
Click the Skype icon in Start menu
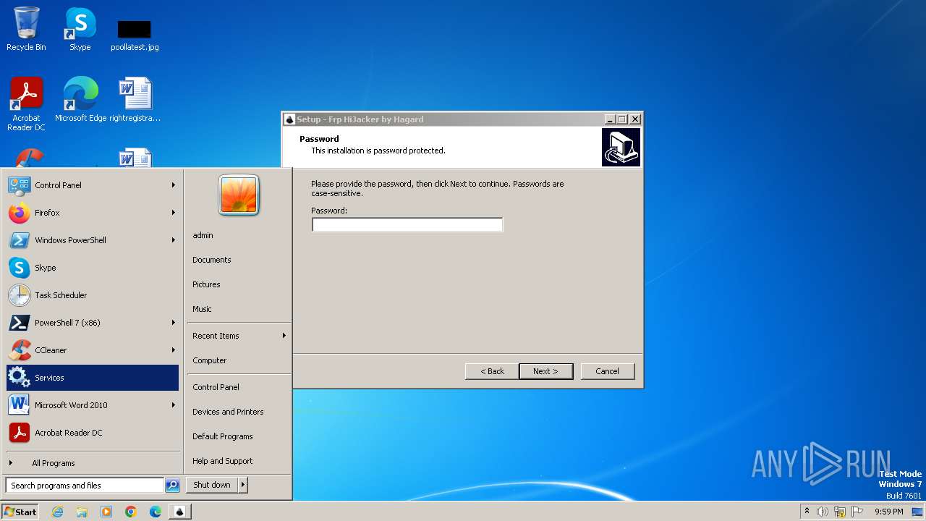point(19,268)
